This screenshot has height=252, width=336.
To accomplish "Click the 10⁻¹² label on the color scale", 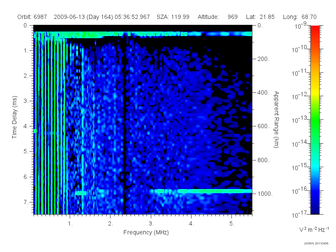I will coord(300,96).
